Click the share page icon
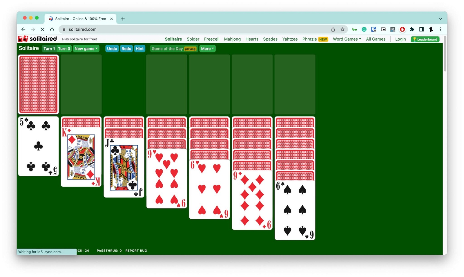Screen dimensions: 464x277 [x=333, y=29]
